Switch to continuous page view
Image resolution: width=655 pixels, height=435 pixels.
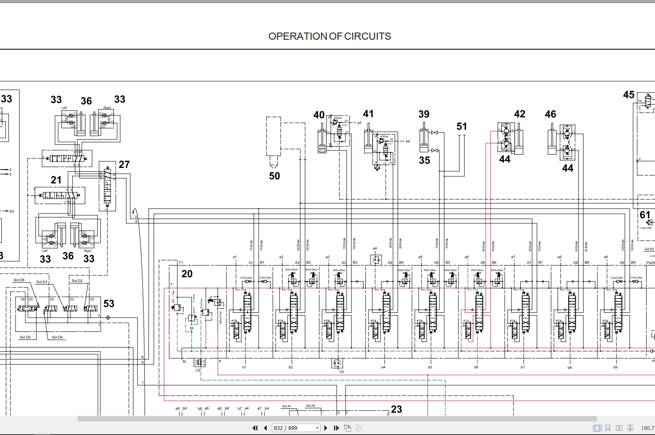[608, 428]
